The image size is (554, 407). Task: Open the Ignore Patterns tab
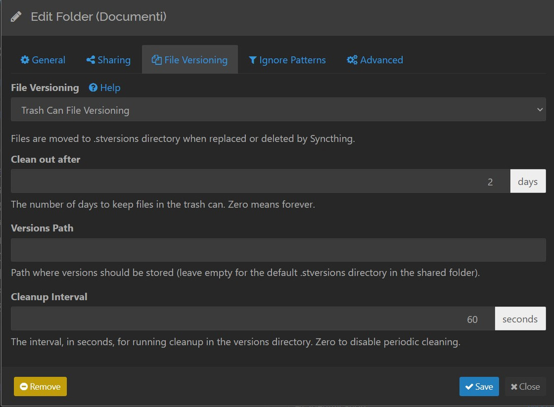pyautogui.click(x=287, y=60)
